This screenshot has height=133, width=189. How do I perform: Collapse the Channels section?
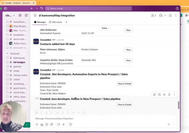tap(7, 53)
